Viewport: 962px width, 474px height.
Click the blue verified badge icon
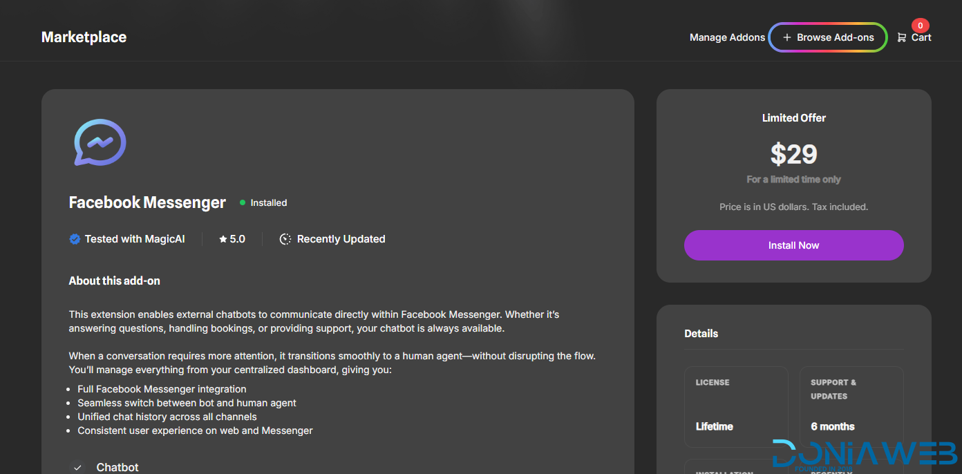click(x=75, y=239)
